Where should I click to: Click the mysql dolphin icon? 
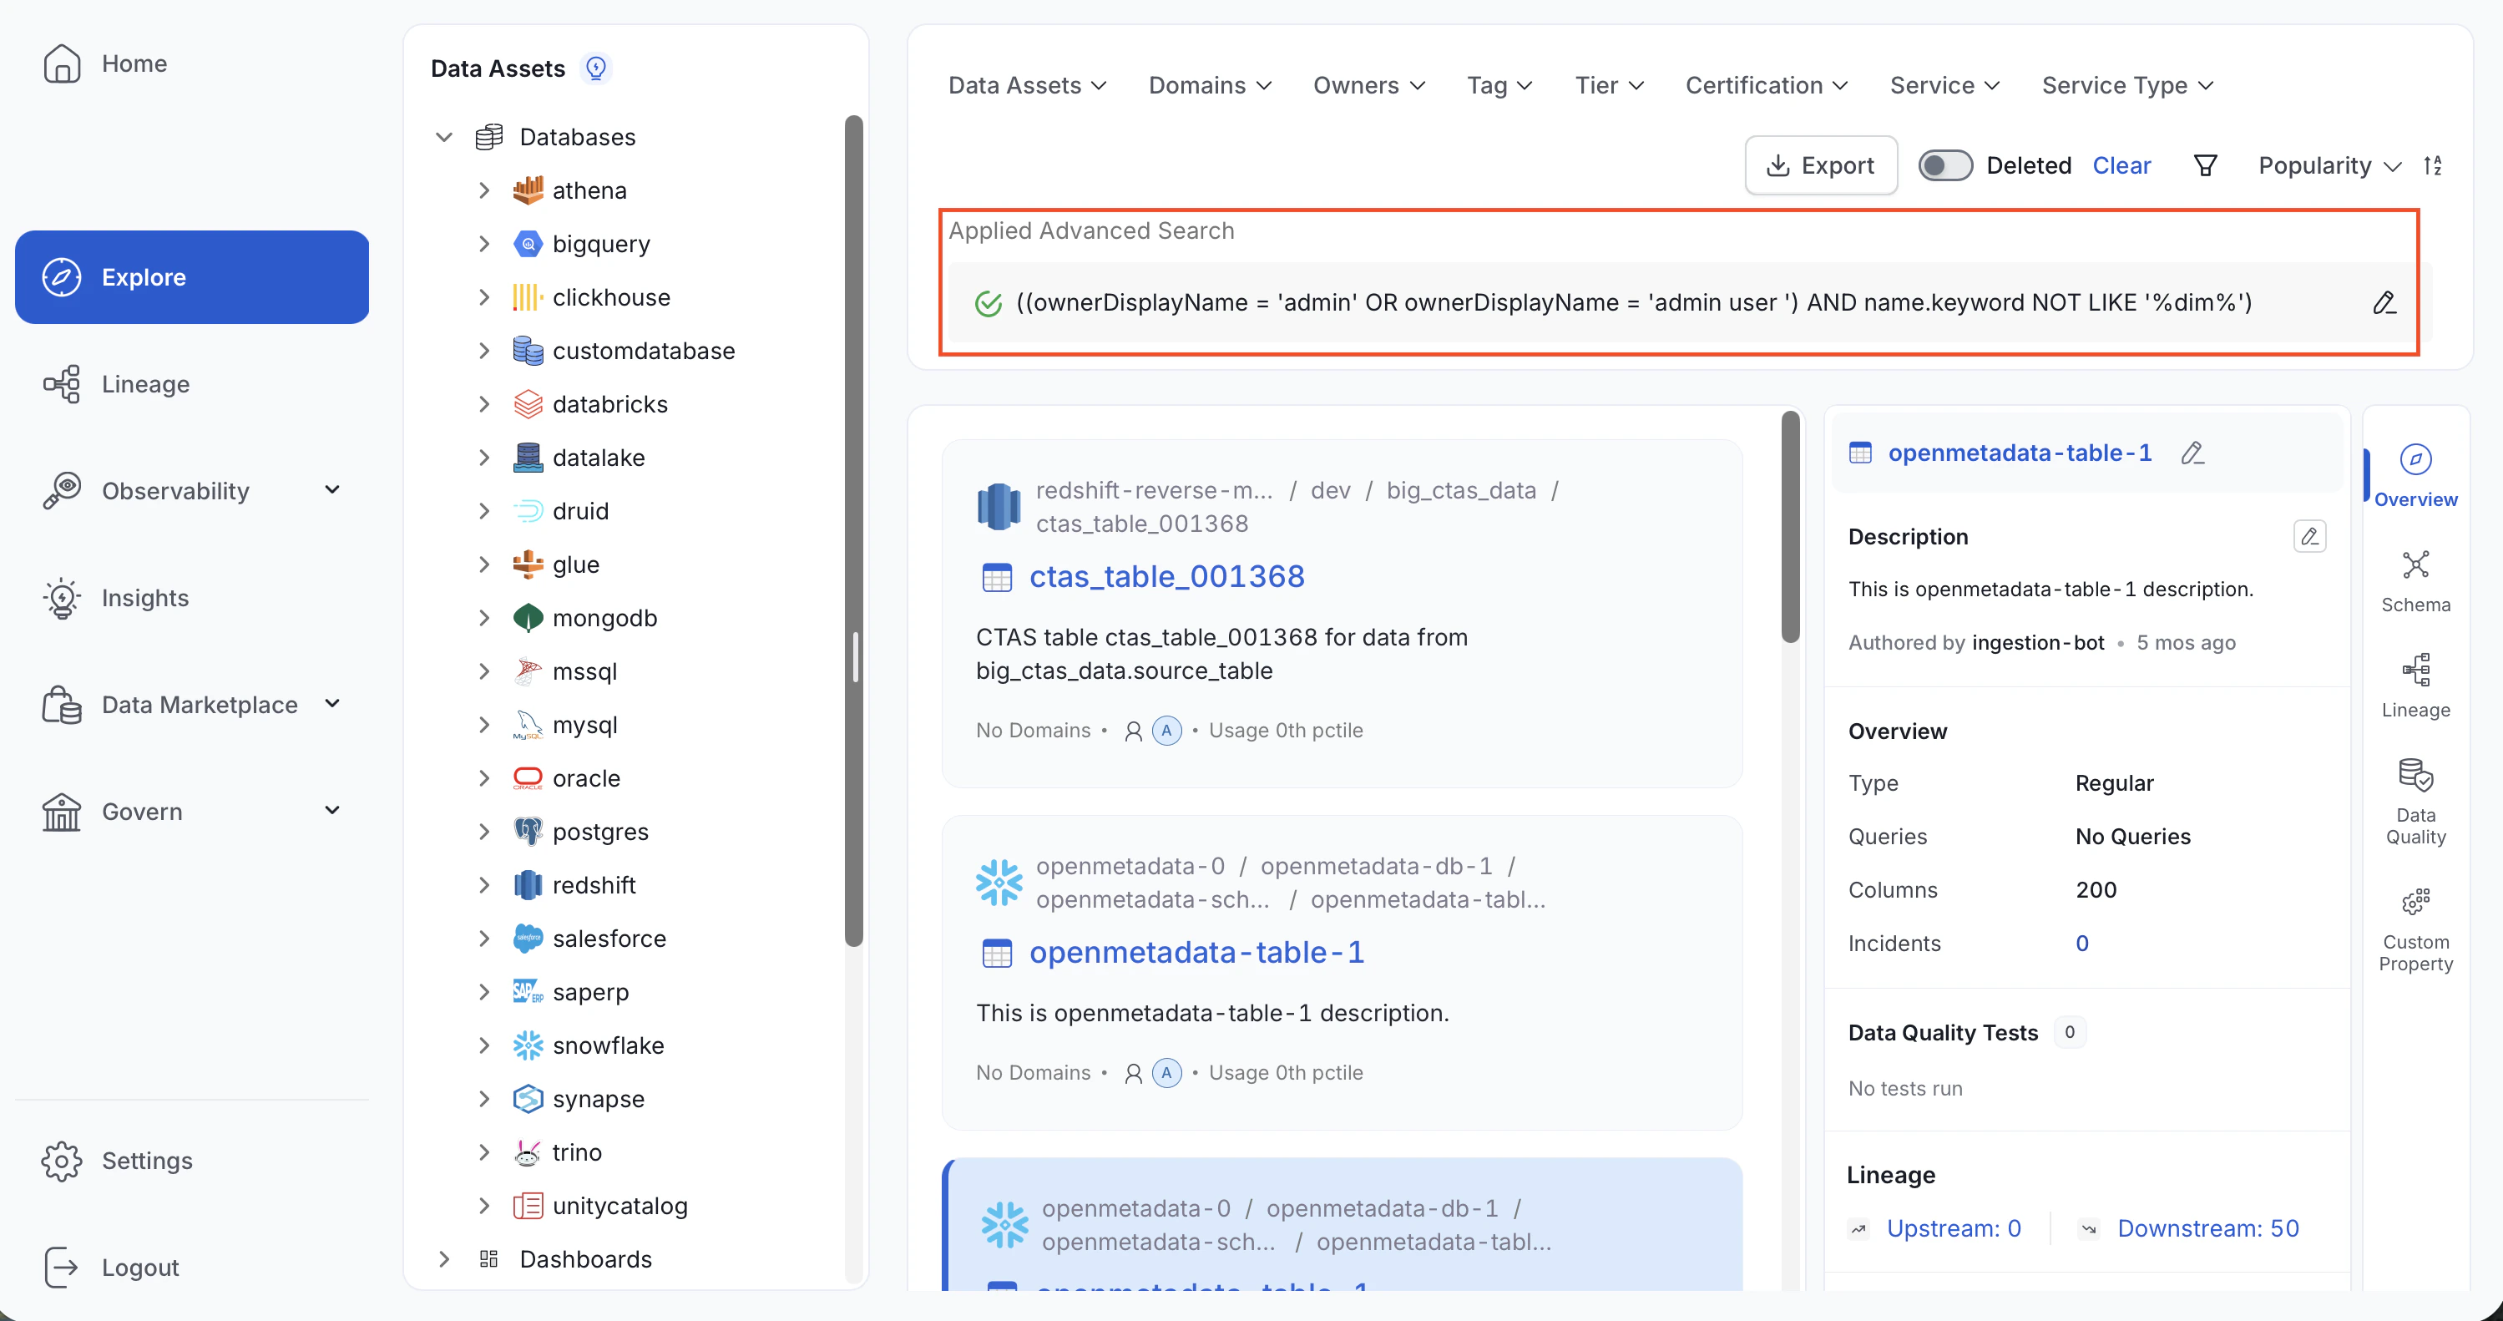528,725
